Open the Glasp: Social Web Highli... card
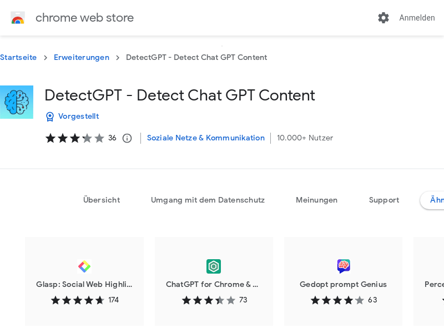Image resolution: width=444 pixels, height=333 pixels. (84, 281)
